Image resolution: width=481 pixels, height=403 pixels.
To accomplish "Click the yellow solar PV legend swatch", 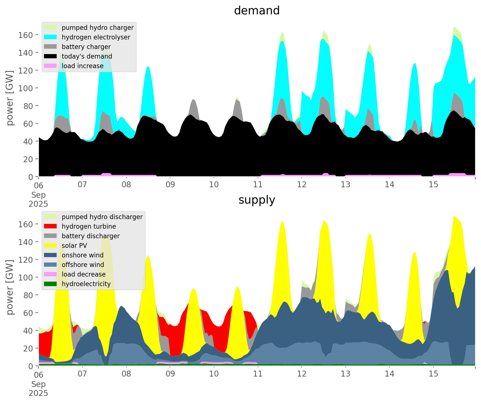I will coord(51,246).
